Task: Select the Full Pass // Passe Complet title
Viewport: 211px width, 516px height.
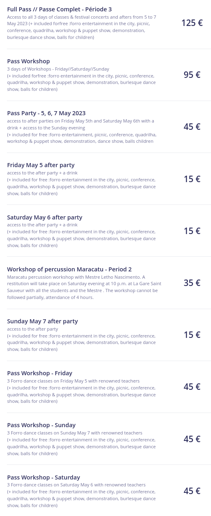Action: coord(59,9)
